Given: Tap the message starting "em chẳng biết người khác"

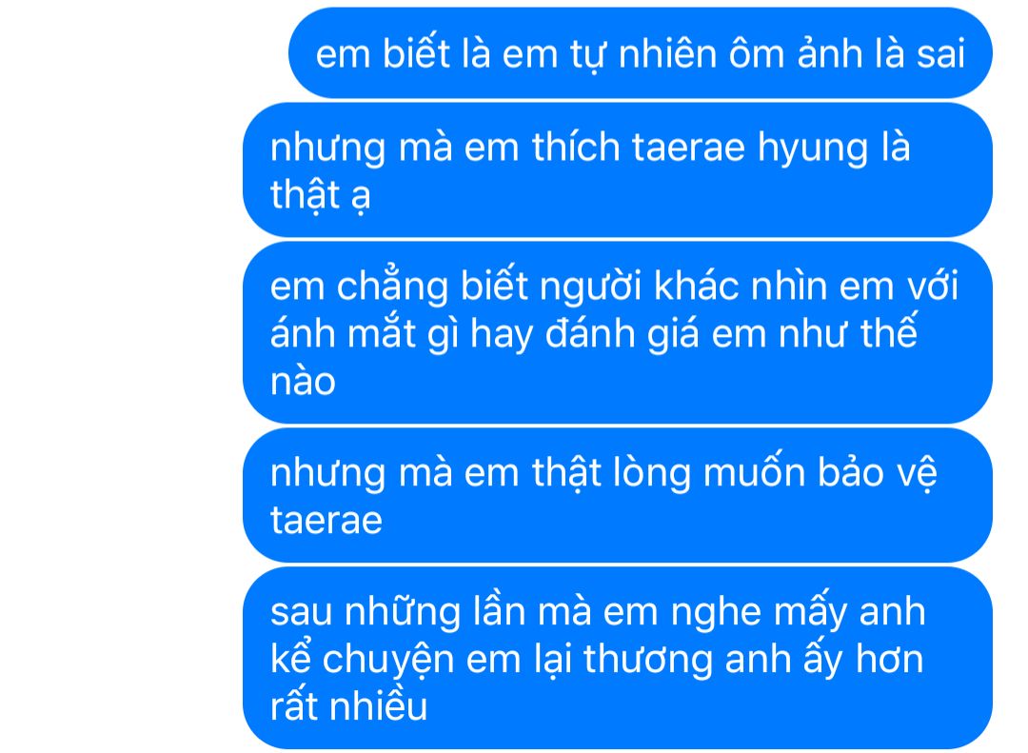Looking at the screenshot, I should click(618, 332).
